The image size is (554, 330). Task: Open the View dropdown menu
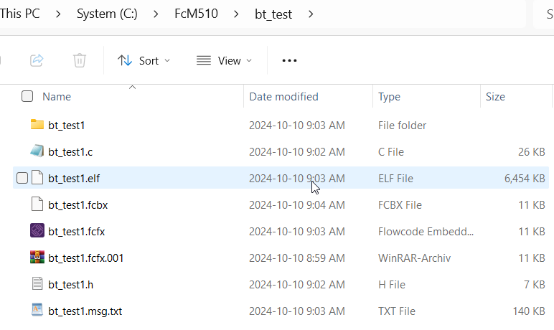224,60
